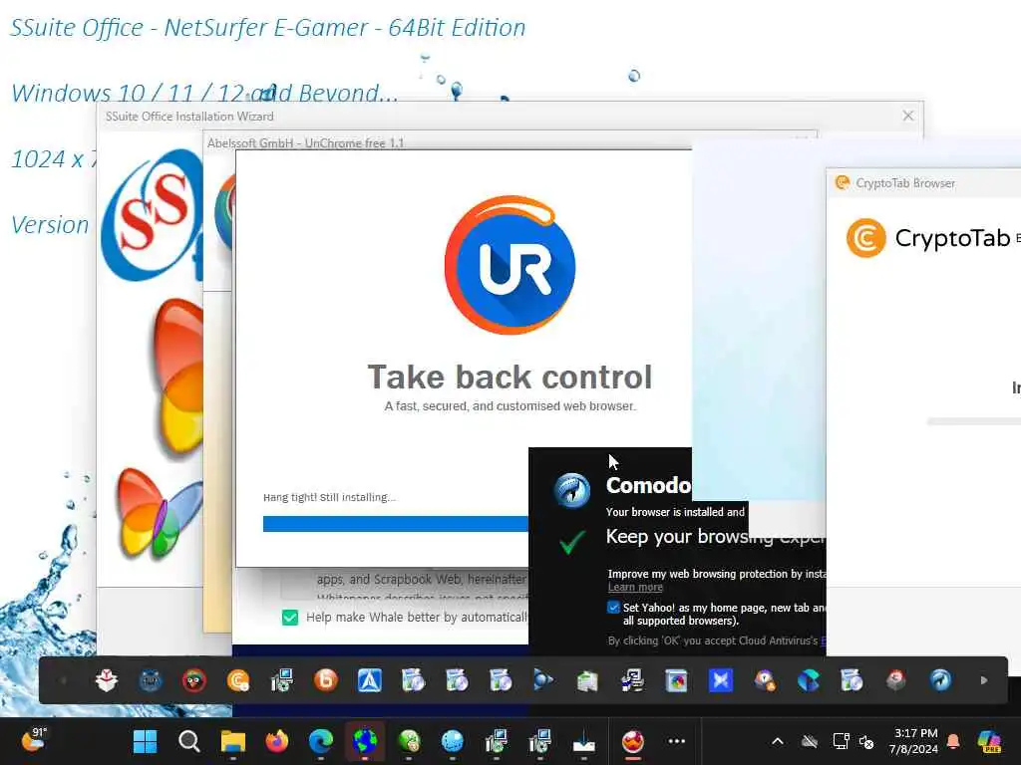Click 'Hang tight! Still installing...' status text
The height and width of the screenshot is (765, 1021).
[x=329, y=497]
